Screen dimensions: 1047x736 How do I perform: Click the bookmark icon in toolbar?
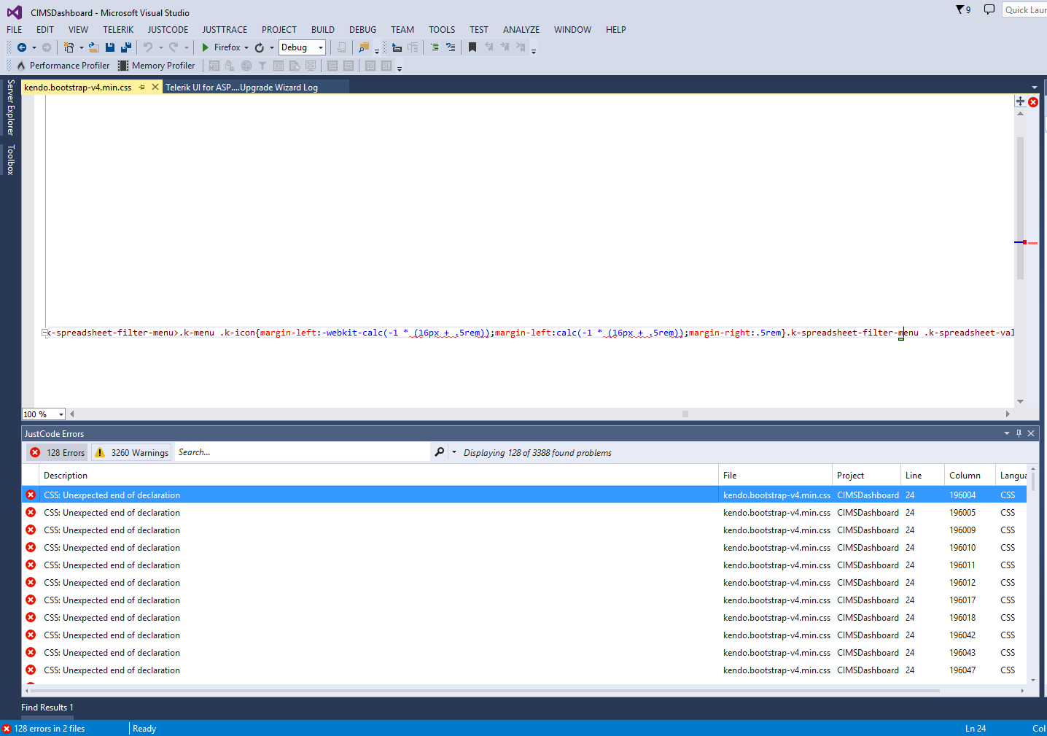click(x=472, y=47)
